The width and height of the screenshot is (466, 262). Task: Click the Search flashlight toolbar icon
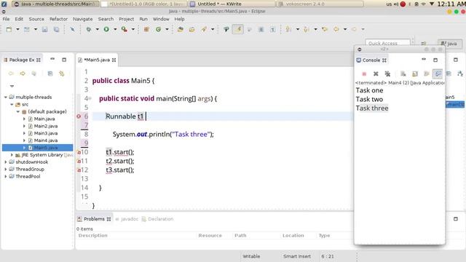[x=204, y=29]
